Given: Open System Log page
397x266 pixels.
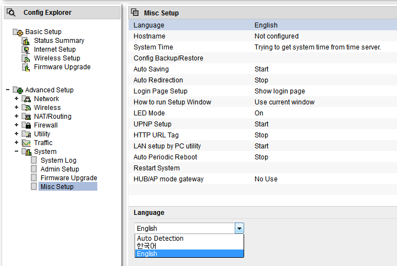Looking at the screenshot, I should click(x=58, y=160).
